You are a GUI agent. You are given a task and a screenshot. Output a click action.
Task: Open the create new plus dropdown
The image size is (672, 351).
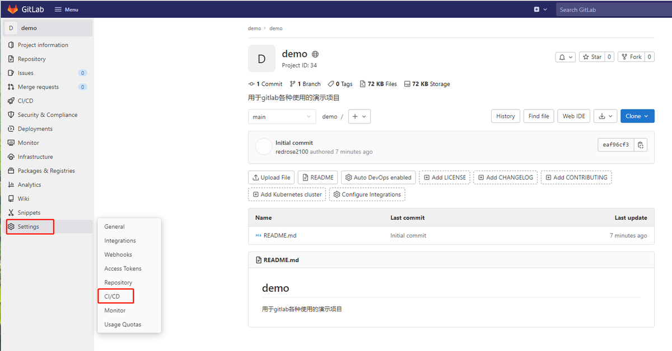540,10
